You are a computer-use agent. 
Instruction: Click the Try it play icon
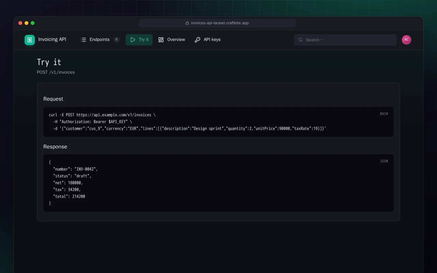133,40
